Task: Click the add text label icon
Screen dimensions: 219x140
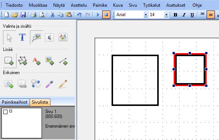Action: click(x=36, y=61)
